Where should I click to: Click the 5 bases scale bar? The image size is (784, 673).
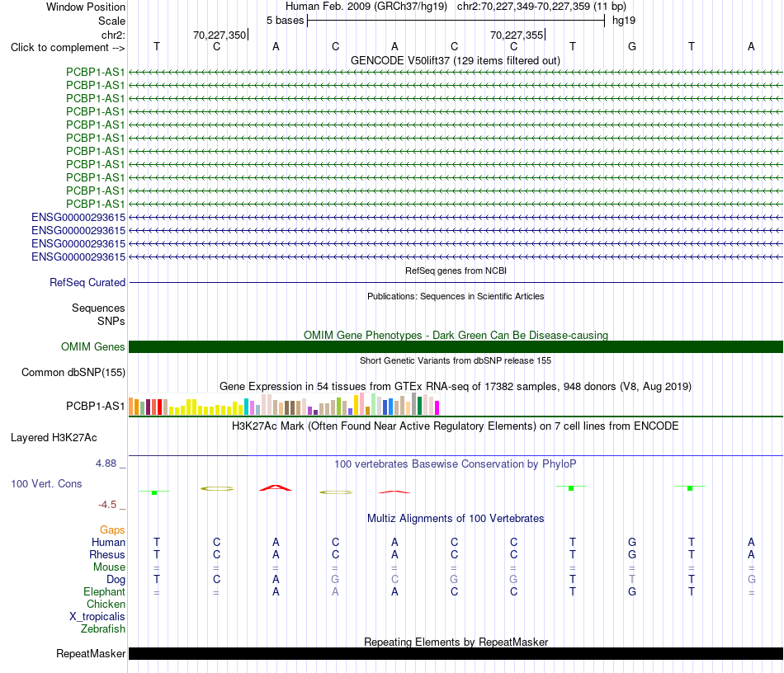pyautogui.click(x=456, y=21)
